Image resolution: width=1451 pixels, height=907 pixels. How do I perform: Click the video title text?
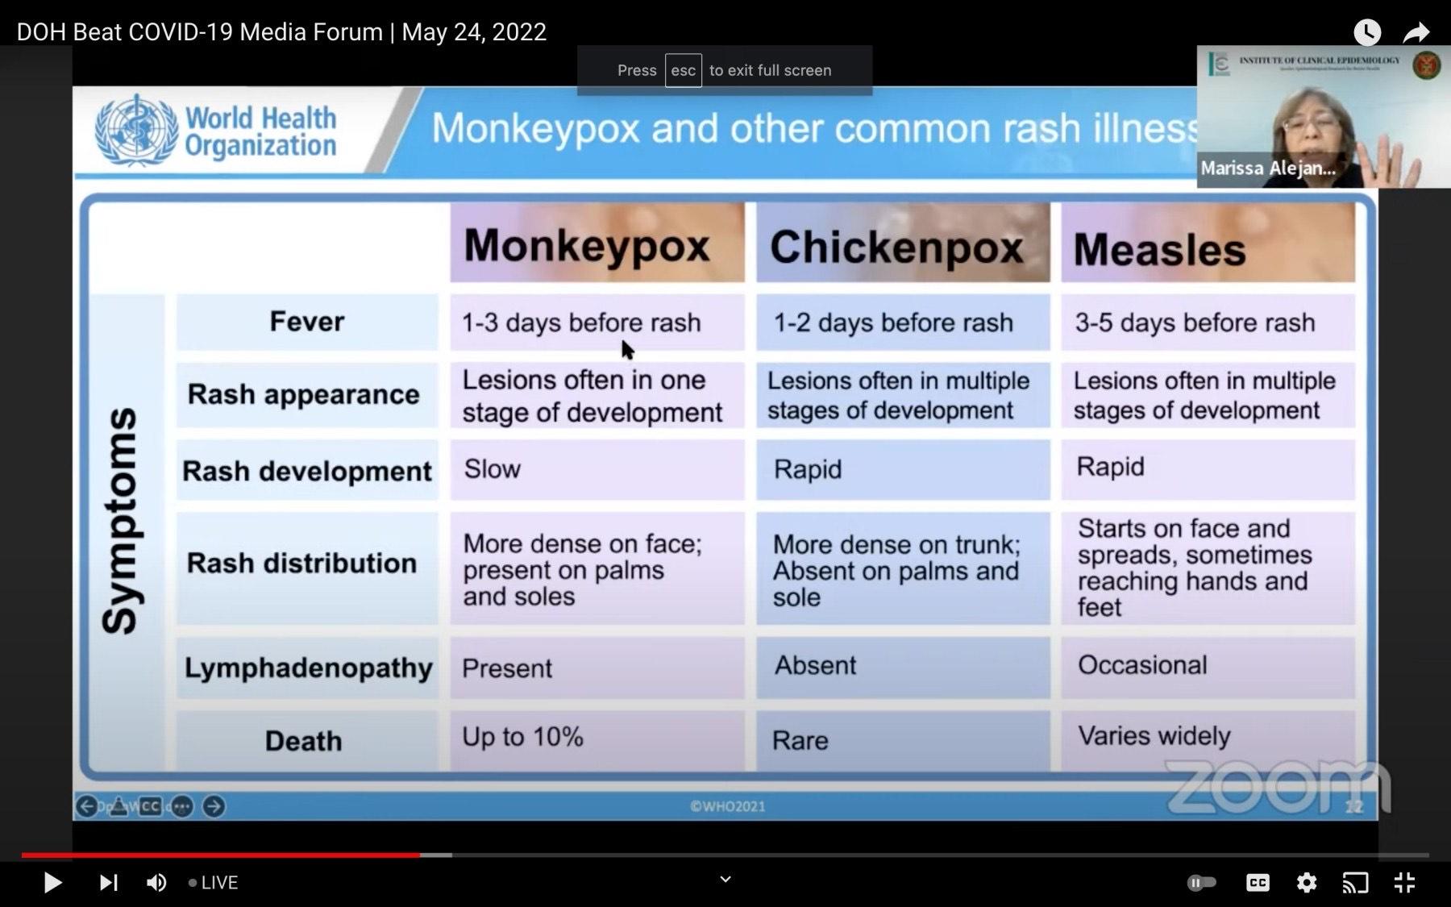(x=281, y=32)
